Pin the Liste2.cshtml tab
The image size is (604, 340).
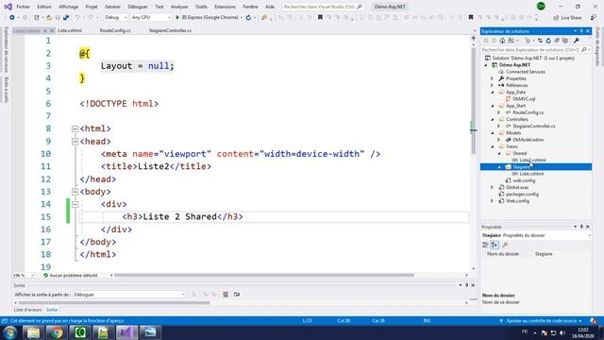(x=45, y=30)
